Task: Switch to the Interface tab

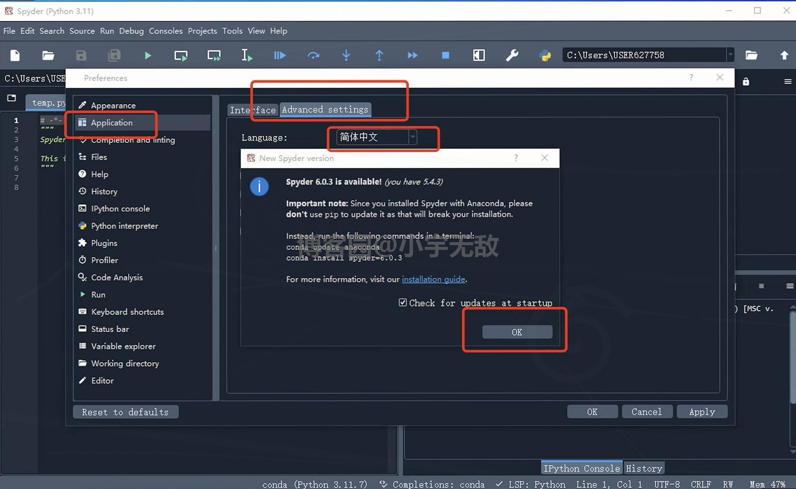Action: click(253, 110)
